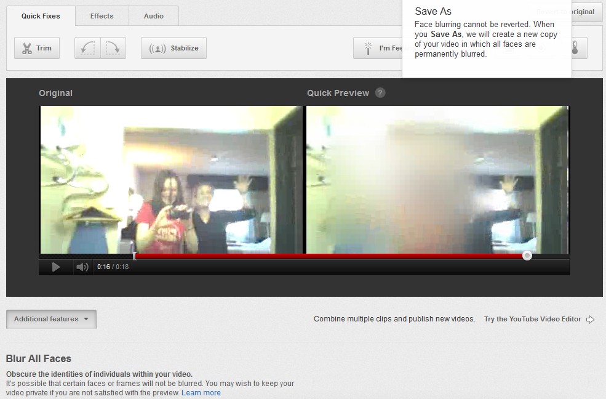Viewport: 606px width, 399px height.
Task: Mute the video volume speaker icon
Action: [82, 267]
